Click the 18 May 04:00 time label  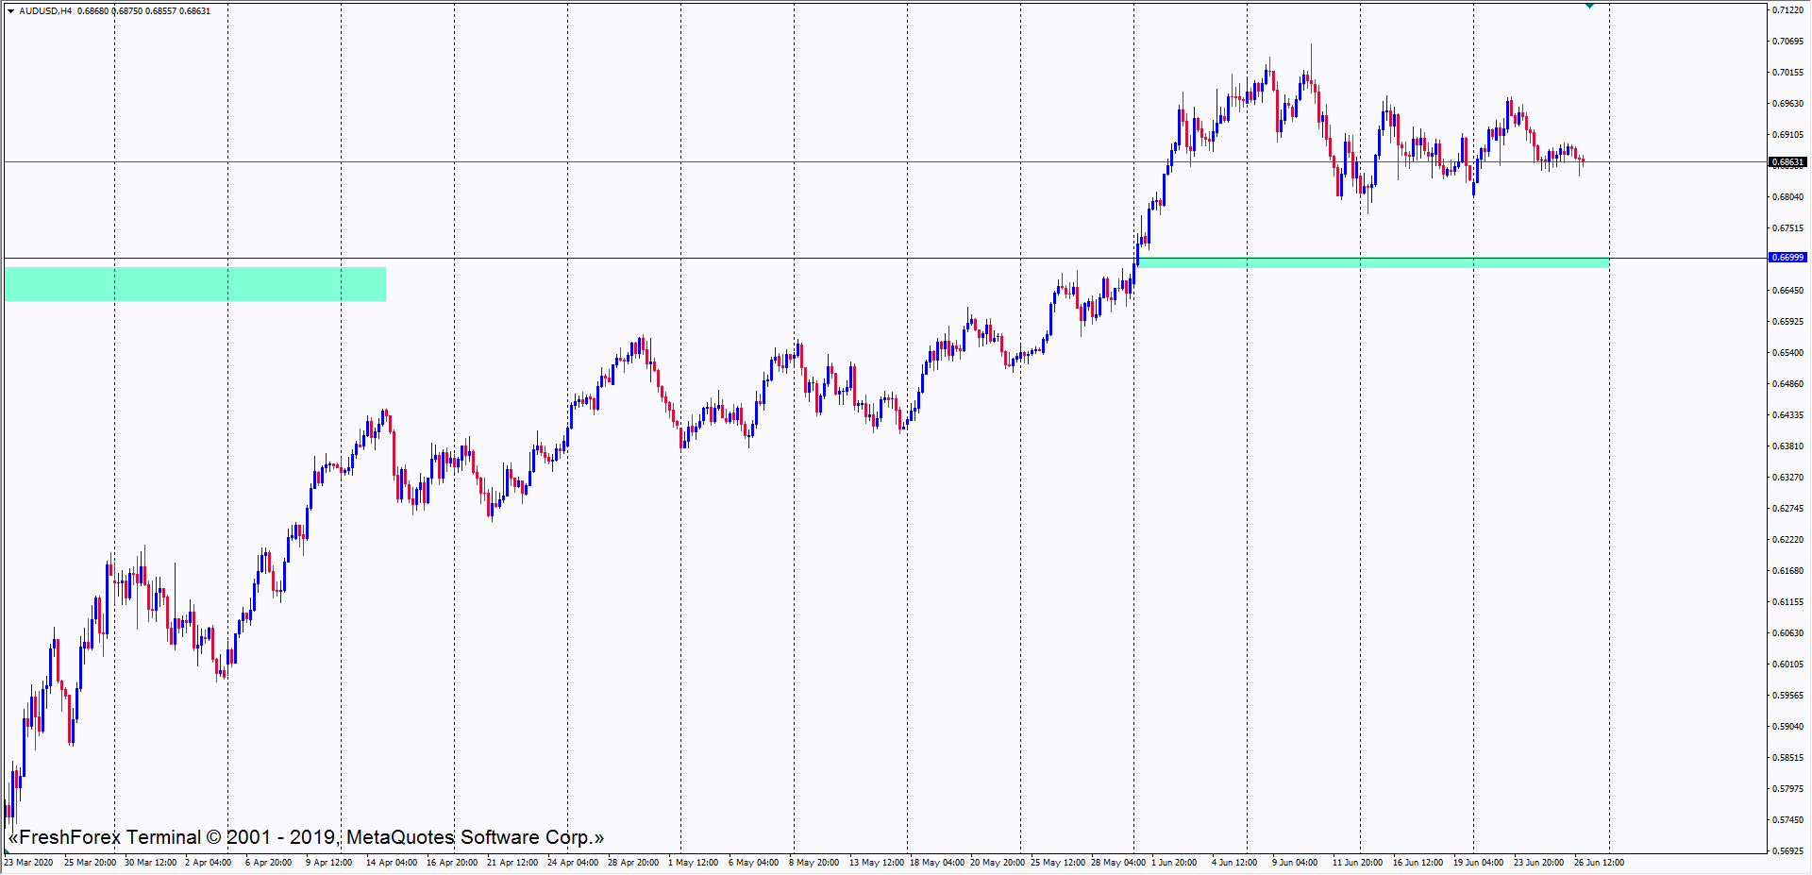pyautogui.click(x=936, y=863)
